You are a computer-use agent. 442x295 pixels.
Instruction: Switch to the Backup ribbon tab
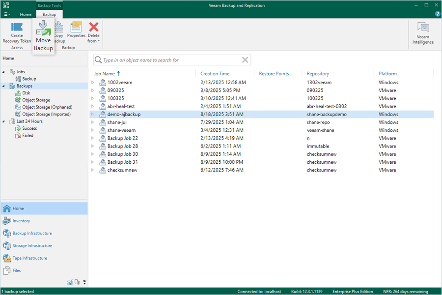49,14
